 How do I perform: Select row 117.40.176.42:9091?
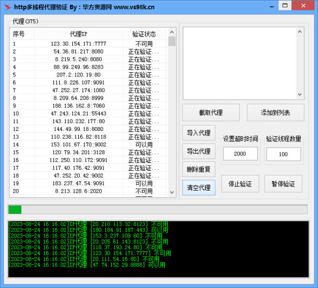89,168
